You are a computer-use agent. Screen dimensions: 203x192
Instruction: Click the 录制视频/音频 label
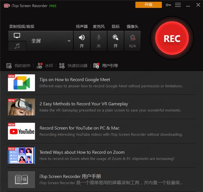coord(22,26)
